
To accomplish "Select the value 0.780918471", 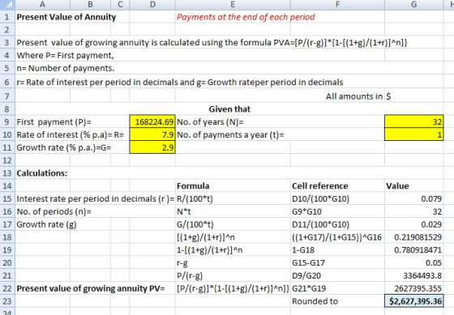I will tap(418, 250).
